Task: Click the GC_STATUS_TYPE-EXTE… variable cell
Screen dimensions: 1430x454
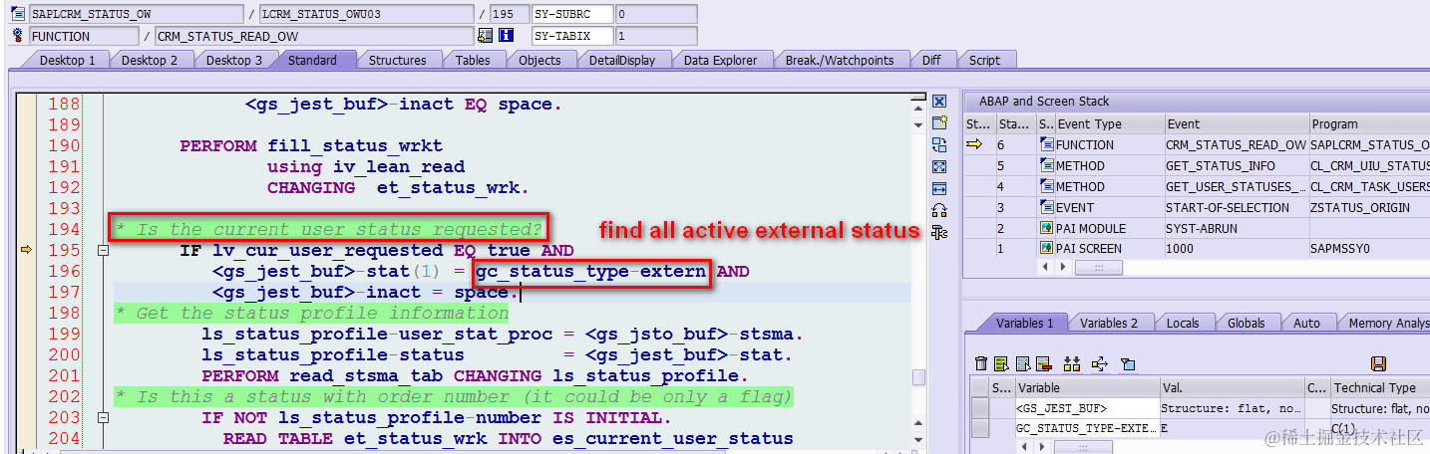Action: click(1087, 428)
